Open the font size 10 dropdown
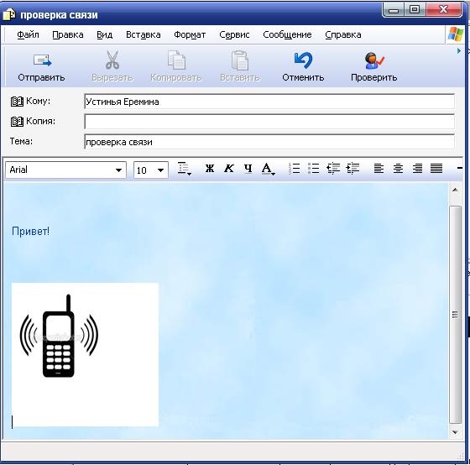 coord(160,170)
